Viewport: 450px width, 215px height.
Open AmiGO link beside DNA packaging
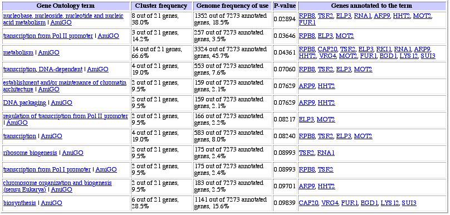click(x=61, y=102)
